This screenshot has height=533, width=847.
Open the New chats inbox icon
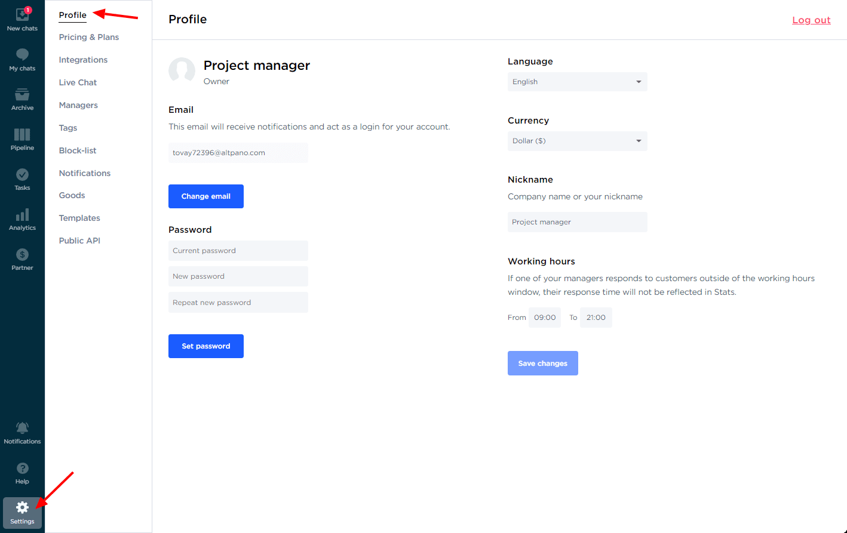pos(22,15)
